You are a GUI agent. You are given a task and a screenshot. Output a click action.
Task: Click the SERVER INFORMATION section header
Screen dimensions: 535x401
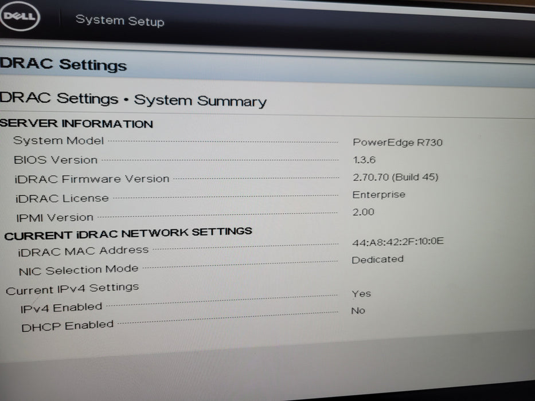click(x=76, y=123)
